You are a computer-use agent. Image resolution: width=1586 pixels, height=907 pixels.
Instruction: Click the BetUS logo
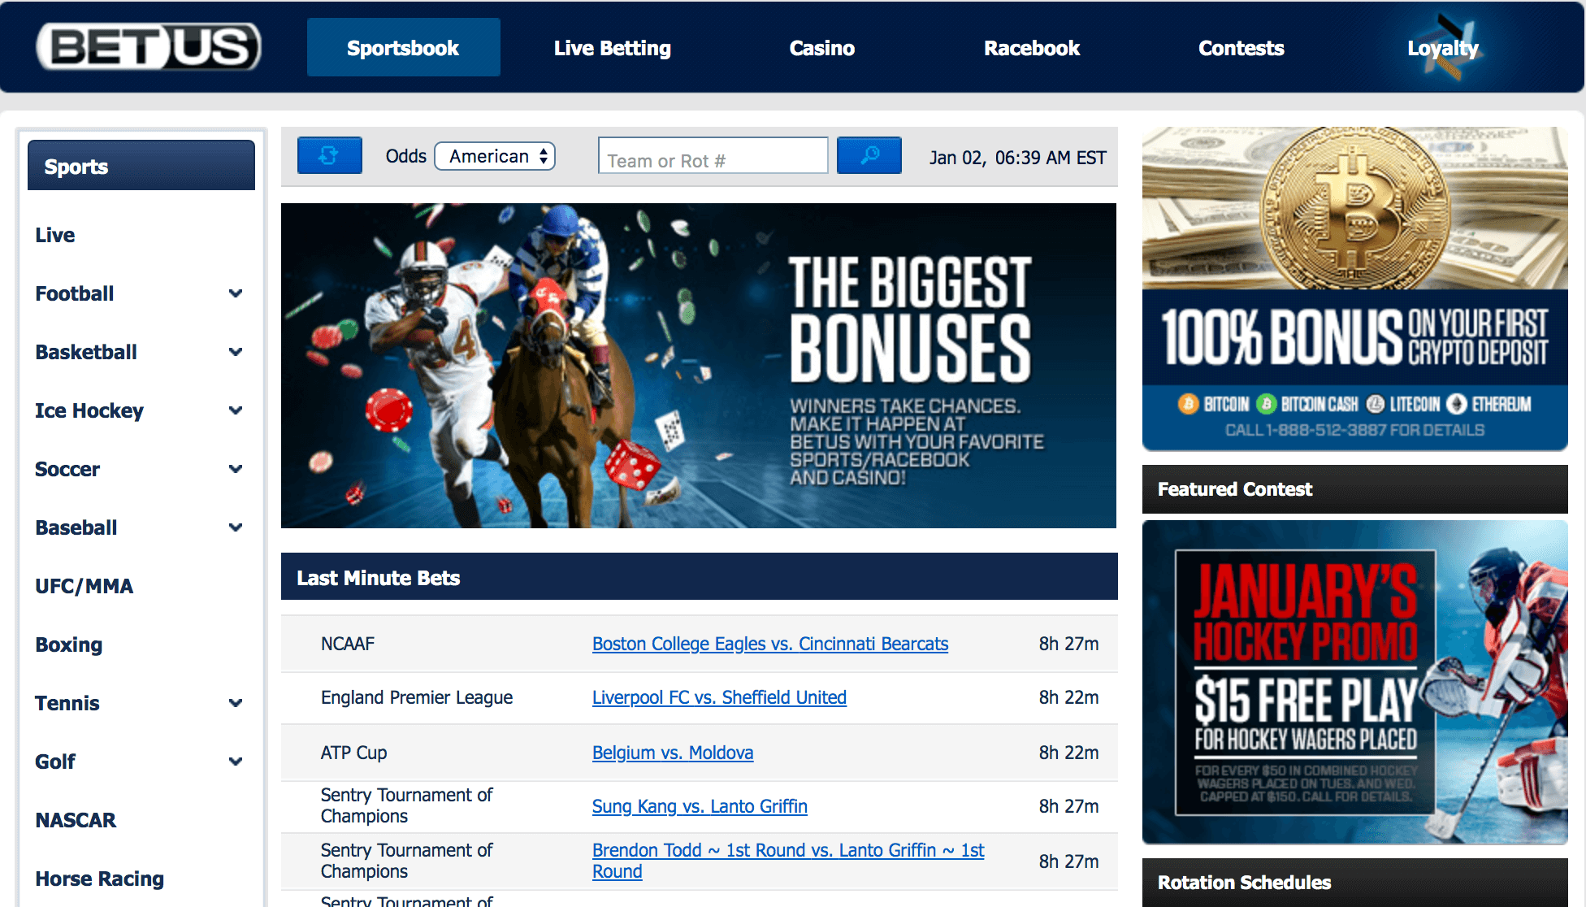pos(147,46)
